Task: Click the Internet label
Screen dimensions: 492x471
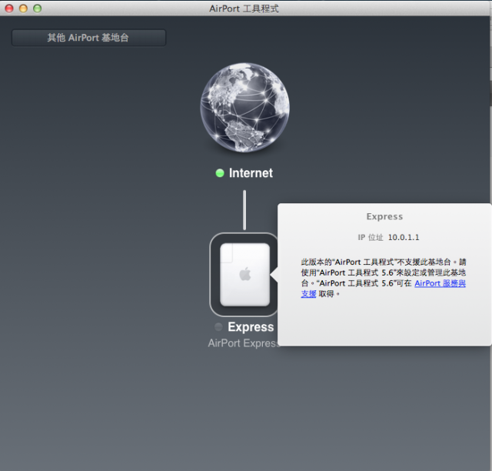Action: tap(251, 173)
